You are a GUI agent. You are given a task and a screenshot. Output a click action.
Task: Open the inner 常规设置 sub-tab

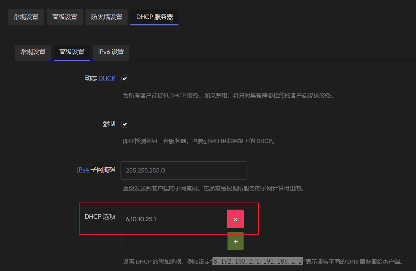(33, 52)
